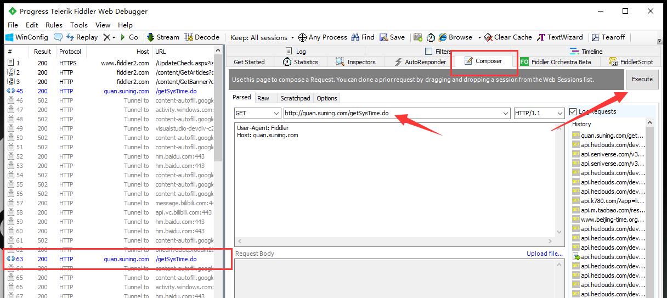Select quan.suning.com/get... history entry
Screen dimensions: 667x298
[608, 135]
